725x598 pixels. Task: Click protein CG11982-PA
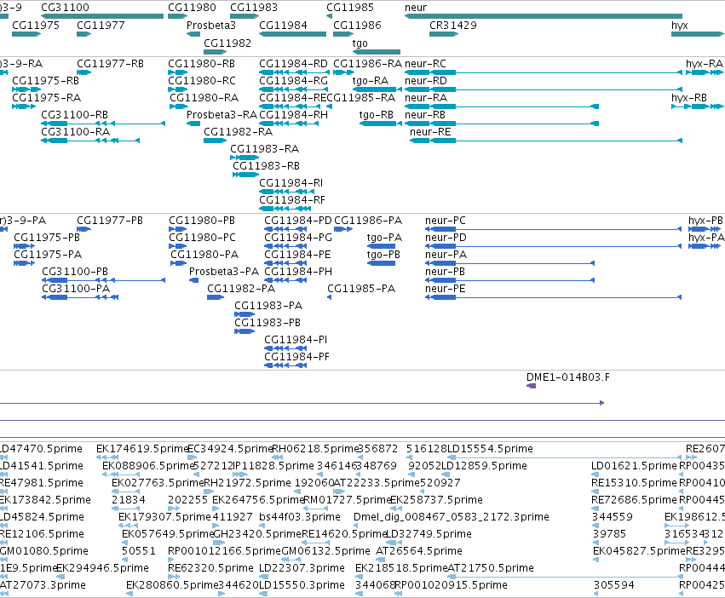point(241,289)
